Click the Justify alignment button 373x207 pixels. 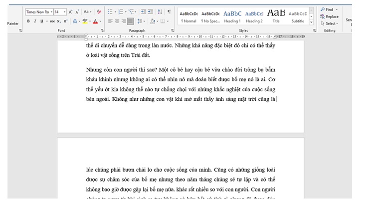click(130, 21)
